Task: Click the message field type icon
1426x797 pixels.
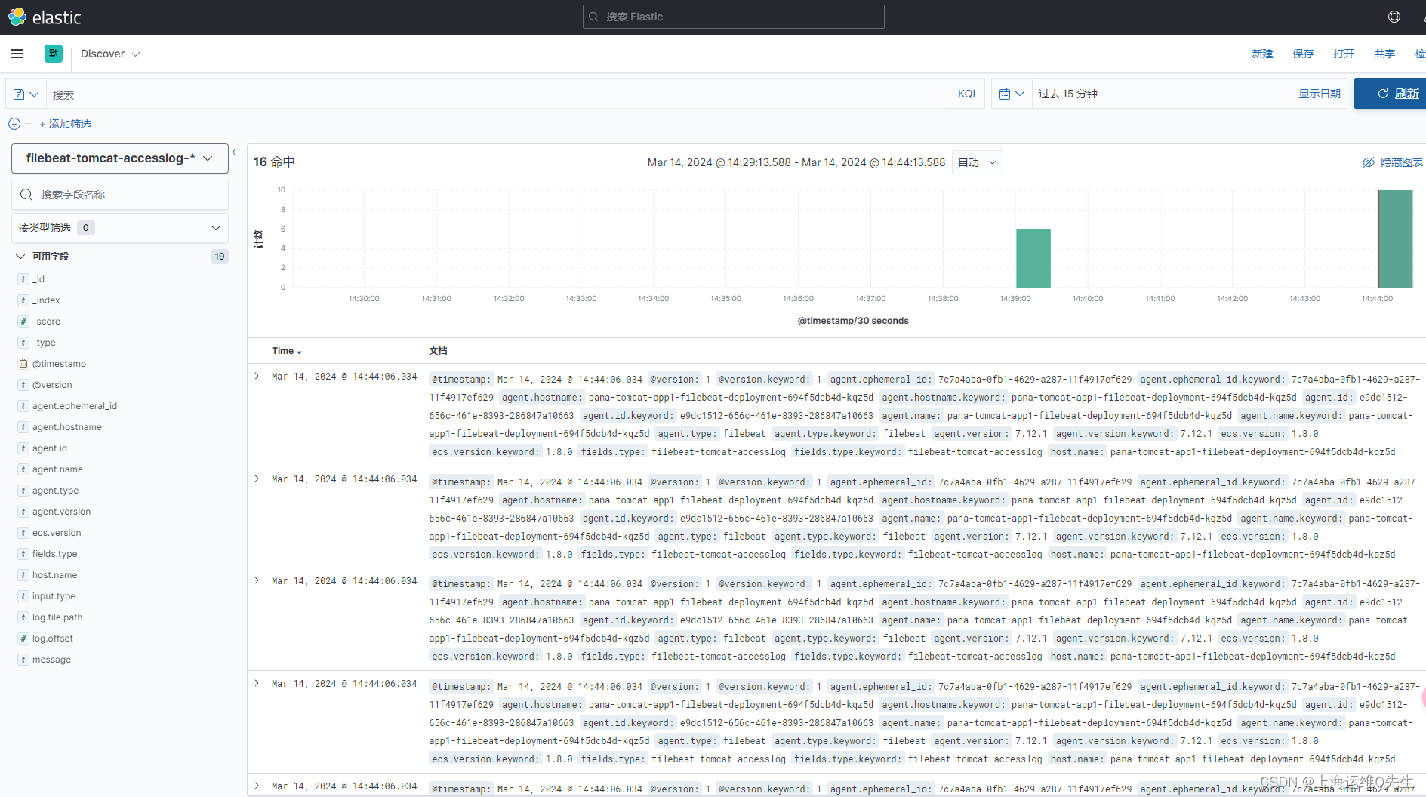Action: coord(23,660)
